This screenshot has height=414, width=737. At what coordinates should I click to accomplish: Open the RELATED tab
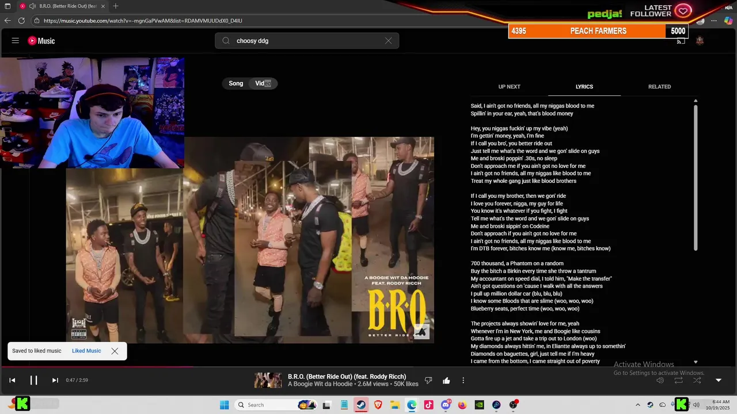pos(659,87)
